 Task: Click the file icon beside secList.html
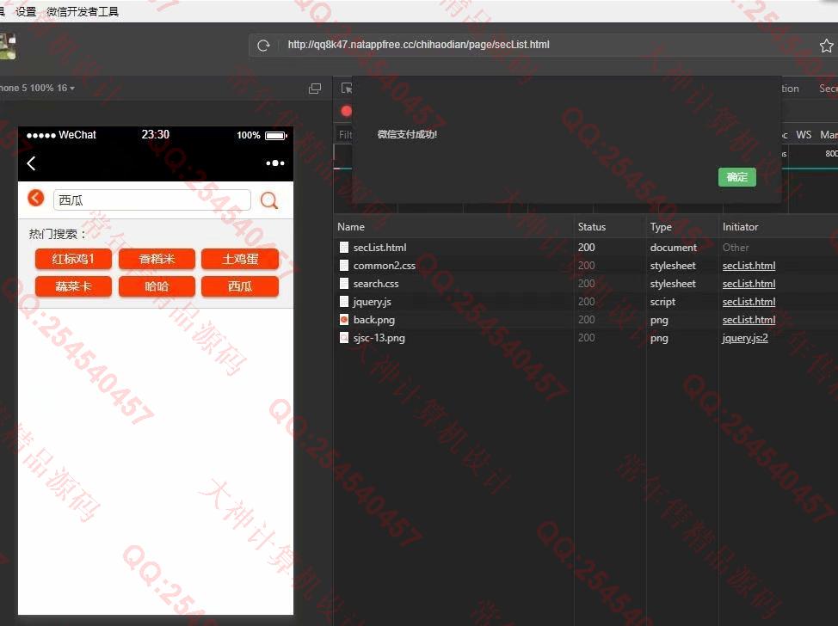pos(344,248)
